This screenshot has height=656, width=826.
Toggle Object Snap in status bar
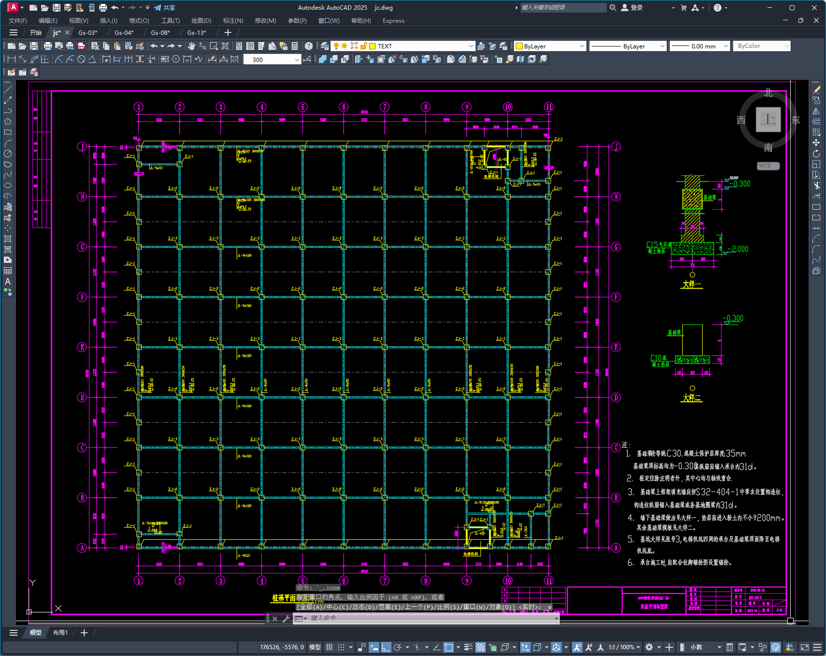[x=449, y=647]
